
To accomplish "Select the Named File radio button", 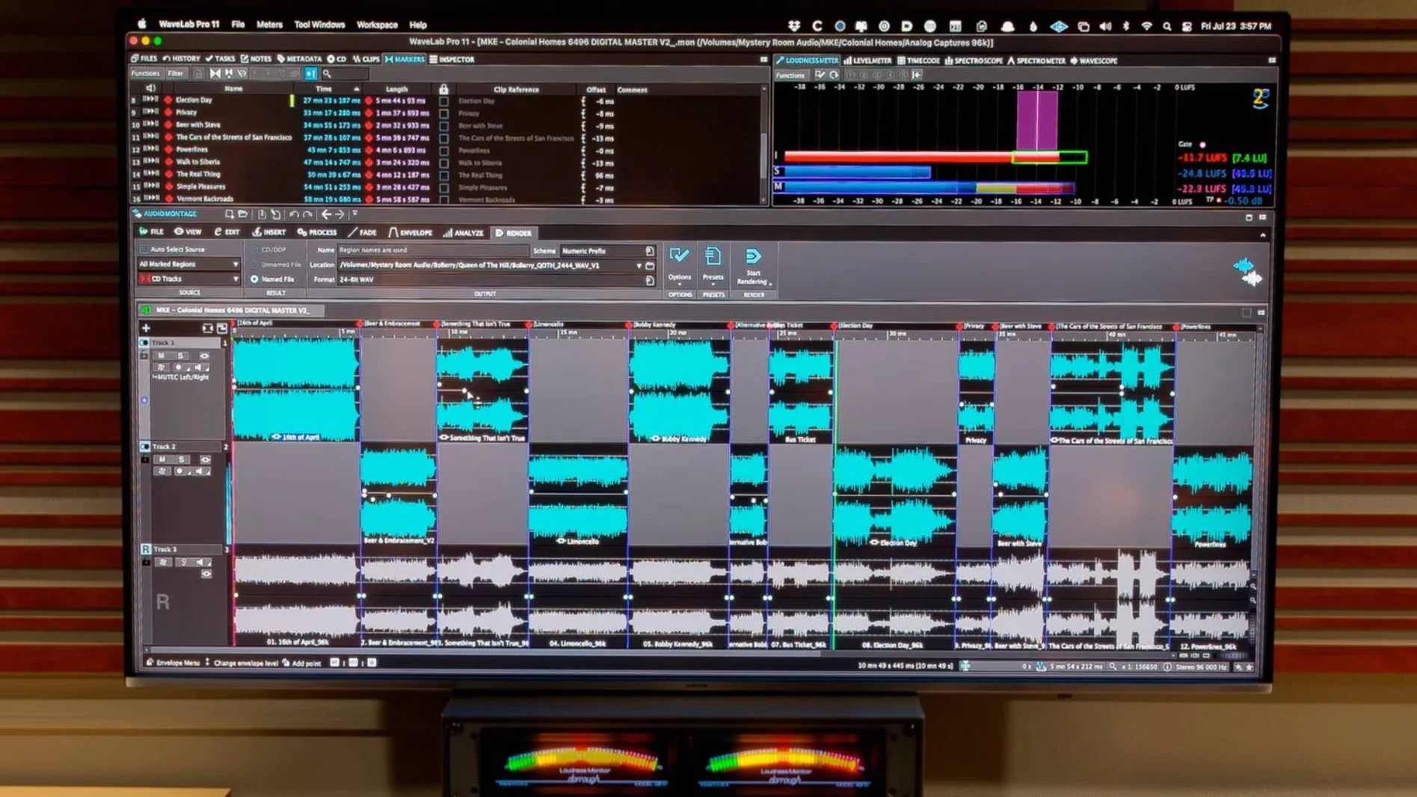I will click(254, 279).
